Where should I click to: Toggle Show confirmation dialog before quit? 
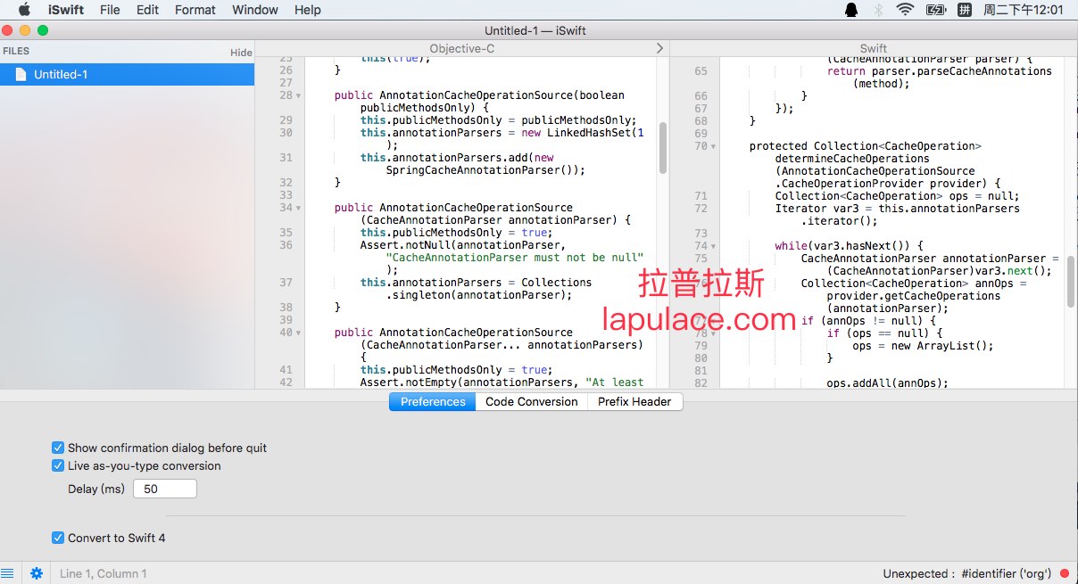(58, 448)
